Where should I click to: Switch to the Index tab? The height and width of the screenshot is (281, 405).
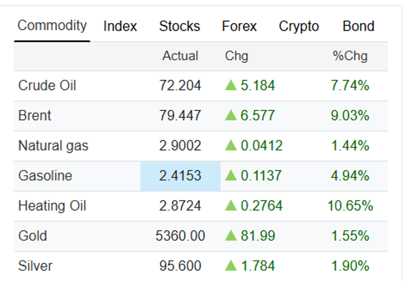coord(120,26)
